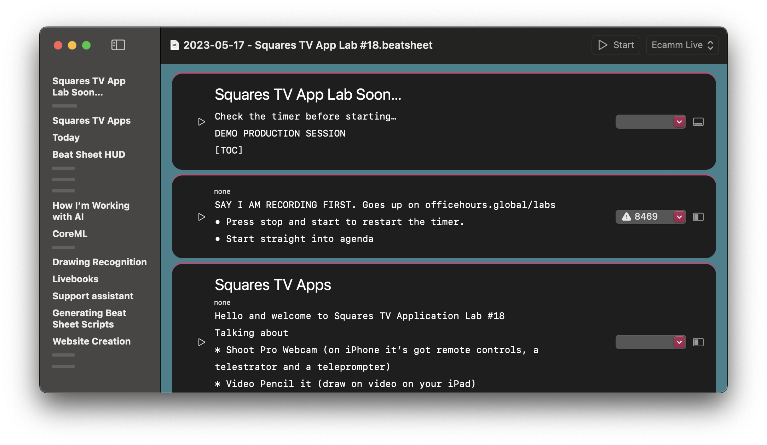This screenshot has height=445, width=767.
Task: Click the play triangle beside 'SAY I AM RECORDING' beat
Action: tap(202, 217)
